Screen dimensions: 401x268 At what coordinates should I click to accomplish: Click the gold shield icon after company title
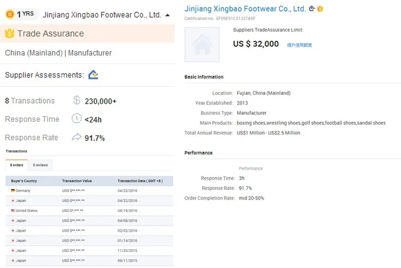[320, 9]
